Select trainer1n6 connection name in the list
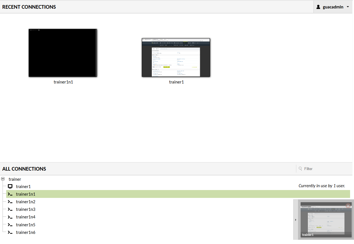This screenshot has width=354, height=244. pyautogui.click(x=26, y=232)
